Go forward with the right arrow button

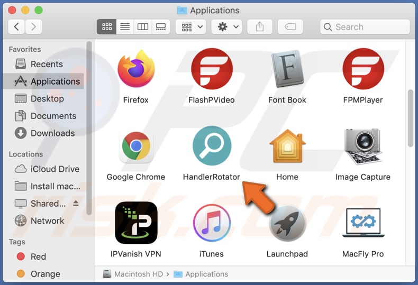[x=33, y=26]
